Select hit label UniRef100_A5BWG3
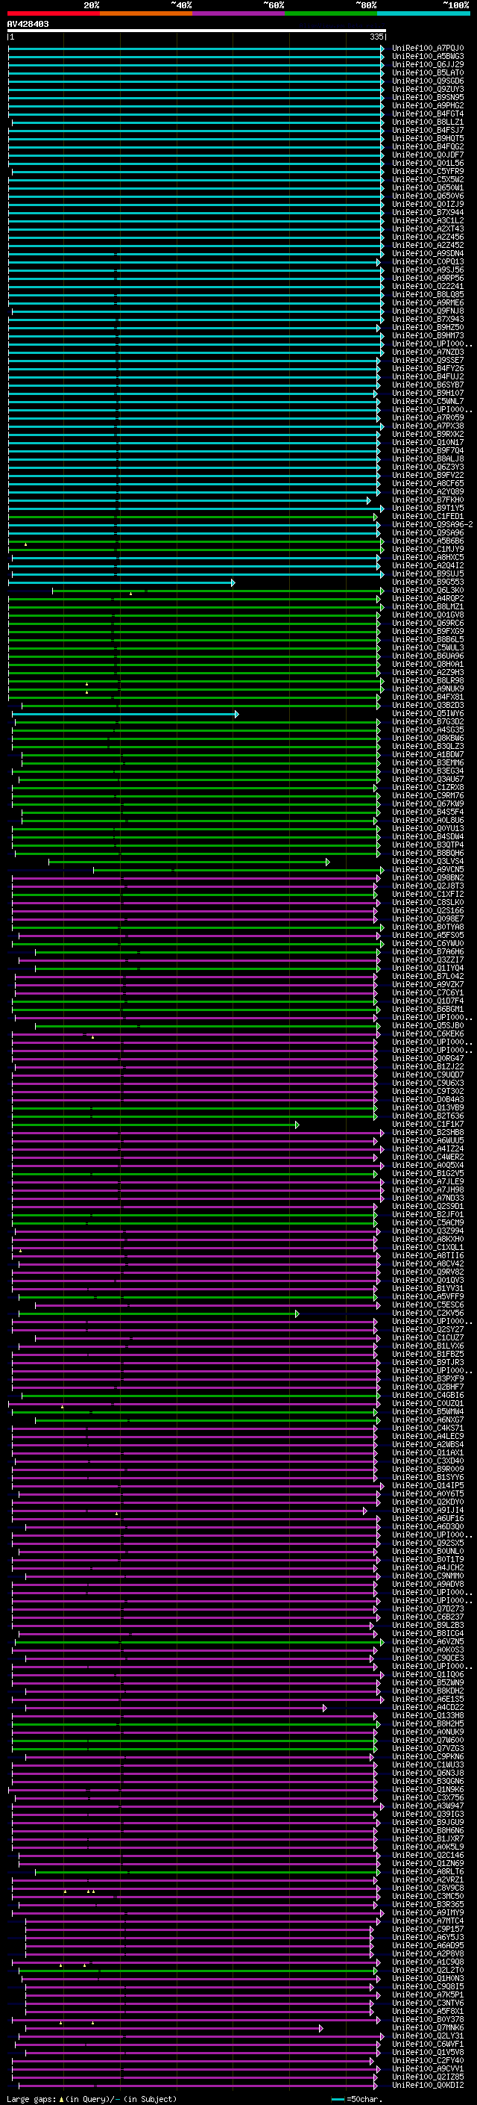Image resolution: width=477 pixels, height=2105 pixels. coord(428,57)
